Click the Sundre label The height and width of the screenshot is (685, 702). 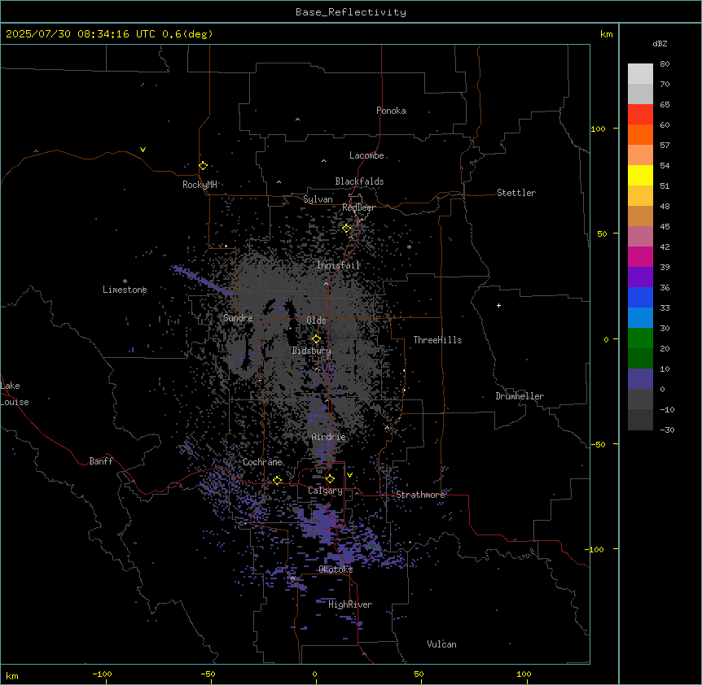click(x=238, y=318)
